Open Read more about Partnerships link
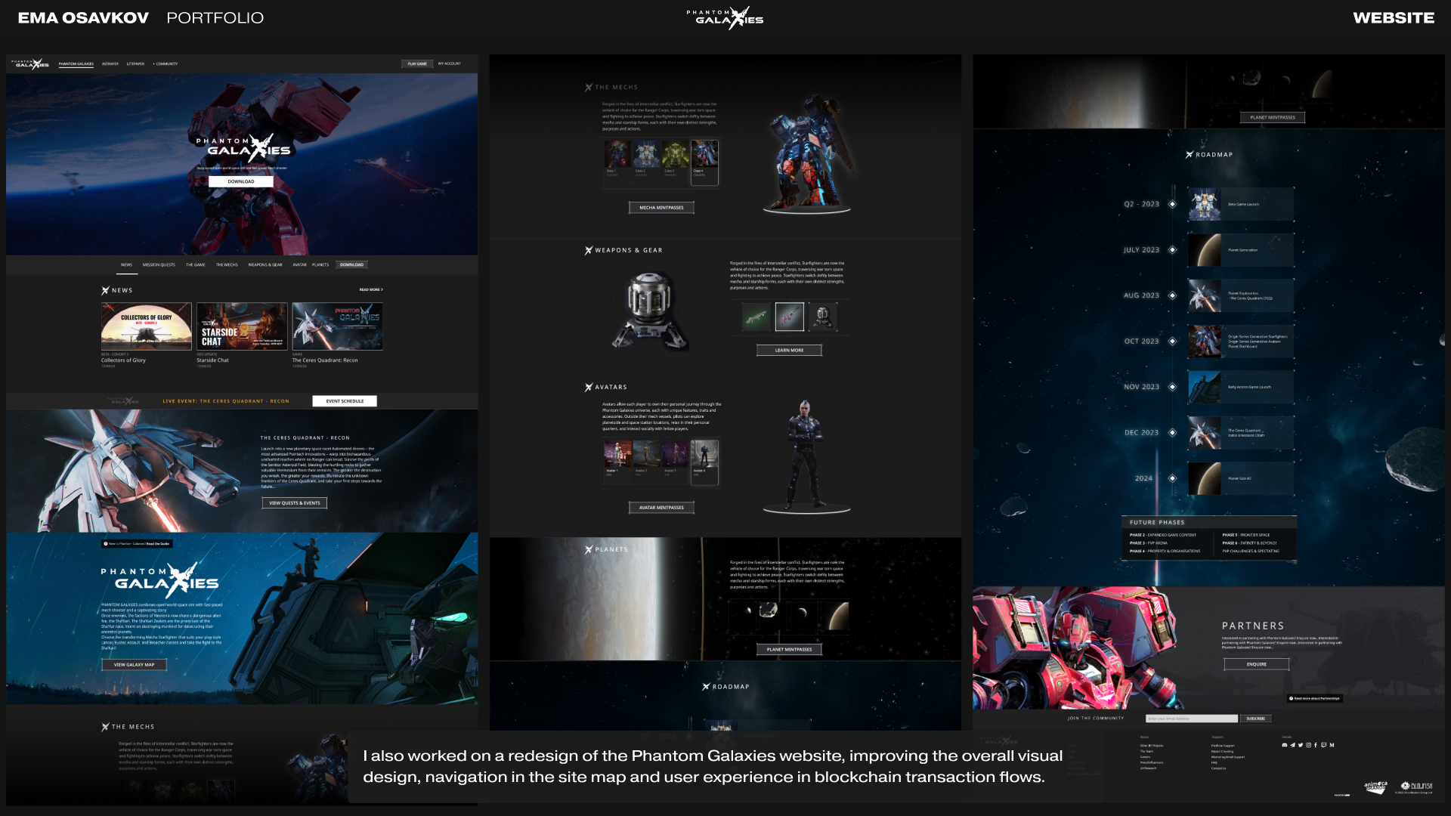Viewport: 1451px width, 816px height. [x=1315, y=699]
